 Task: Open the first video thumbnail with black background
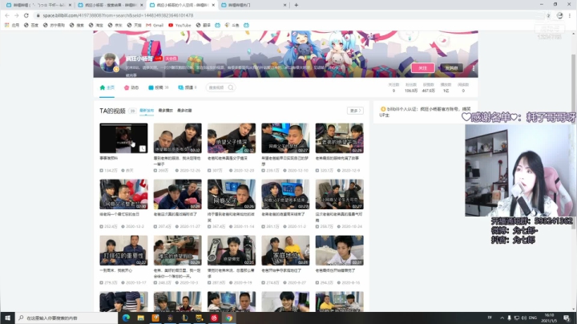[123, 138]
